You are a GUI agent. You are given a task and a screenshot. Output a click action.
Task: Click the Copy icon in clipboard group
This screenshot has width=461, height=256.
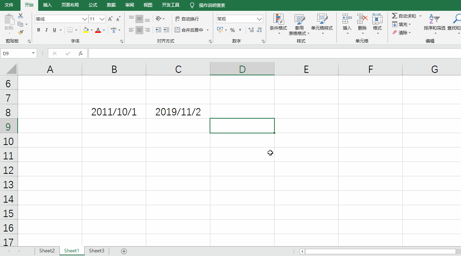click(21, 24)
